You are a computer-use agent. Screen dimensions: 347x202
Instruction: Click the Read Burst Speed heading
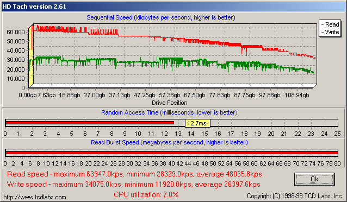(x=169, y=142)
